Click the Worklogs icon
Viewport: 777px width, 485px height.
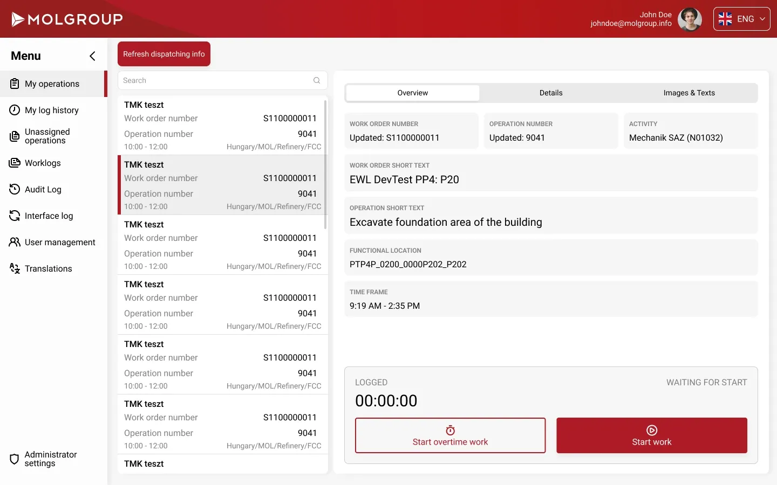[15, 163]
